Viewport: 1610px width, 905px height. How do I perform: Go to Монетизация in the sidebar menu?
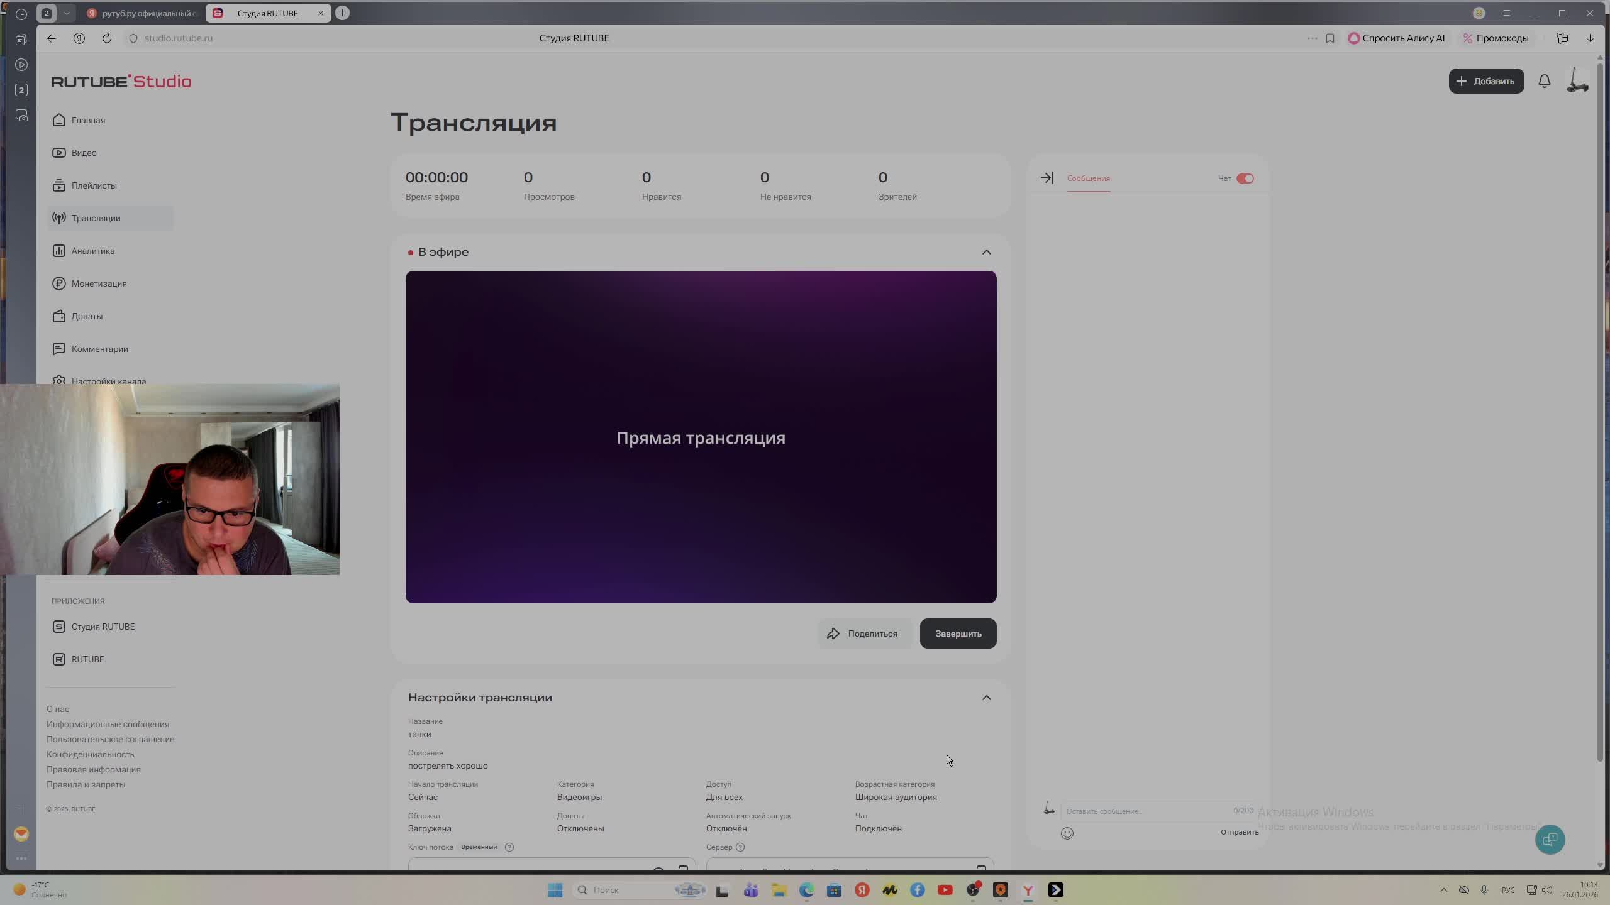(99, 283)
